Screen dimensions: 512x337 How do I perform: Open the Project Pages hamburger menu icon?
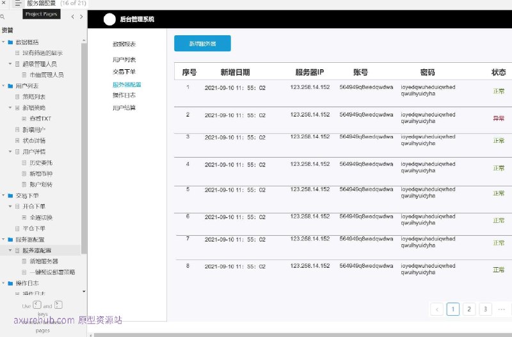click(18, 4)
